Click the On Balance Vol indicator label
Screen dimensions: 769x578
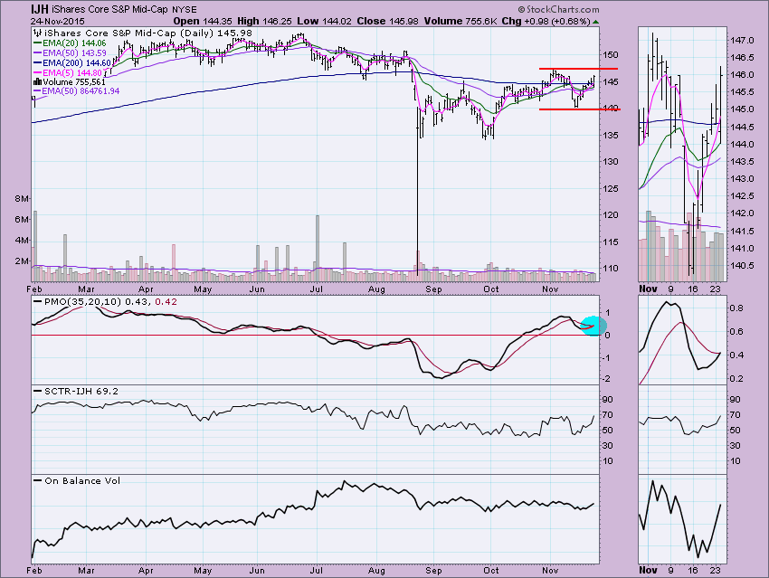point(82,481)
